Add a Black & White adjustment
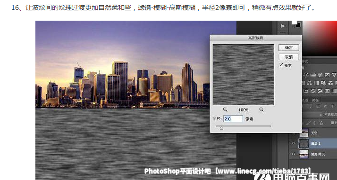Screen dimensions: 337x180 click(317, 83)
